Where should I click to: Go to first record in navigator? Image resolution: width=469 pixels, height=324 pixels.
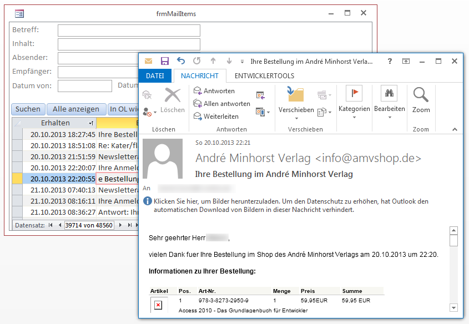coord(51,225)
